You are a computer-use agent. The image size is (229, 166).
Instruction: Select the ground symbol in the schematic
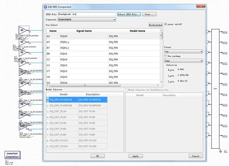(220, 151)
